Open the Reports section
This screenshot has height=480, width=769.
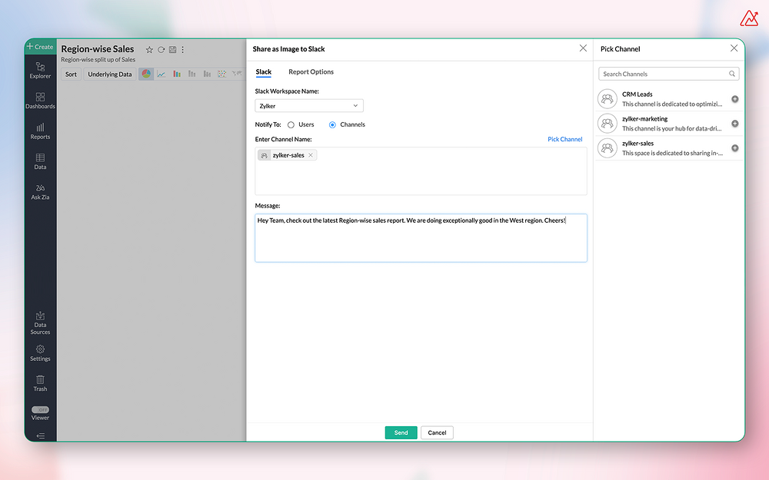tap(40, 131)
